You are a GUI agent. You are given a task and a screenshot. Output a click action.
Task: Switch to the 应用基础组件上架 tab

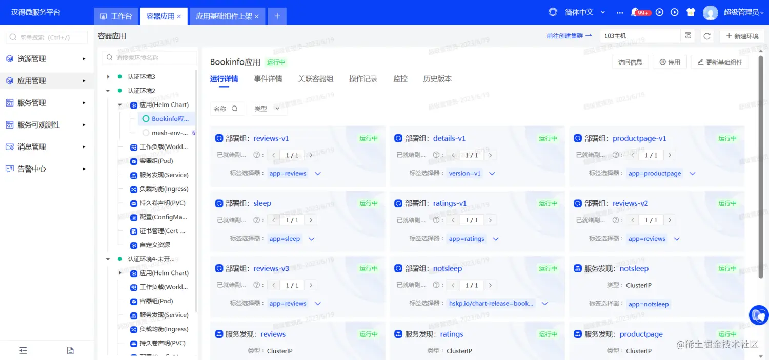pos(227,16)
